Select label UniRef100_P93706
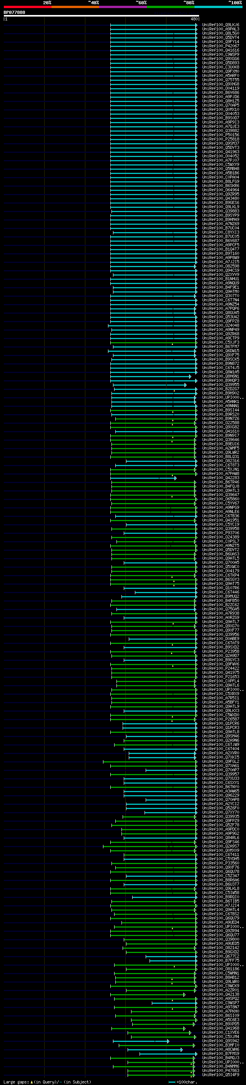The height and width of the screenshot is (1085, 246). [221, 533]
